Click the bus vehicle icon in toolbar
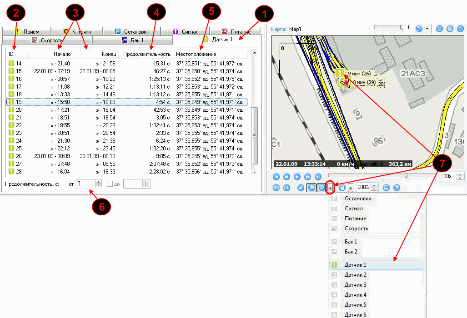467x318 pixels. coord(386,187)
